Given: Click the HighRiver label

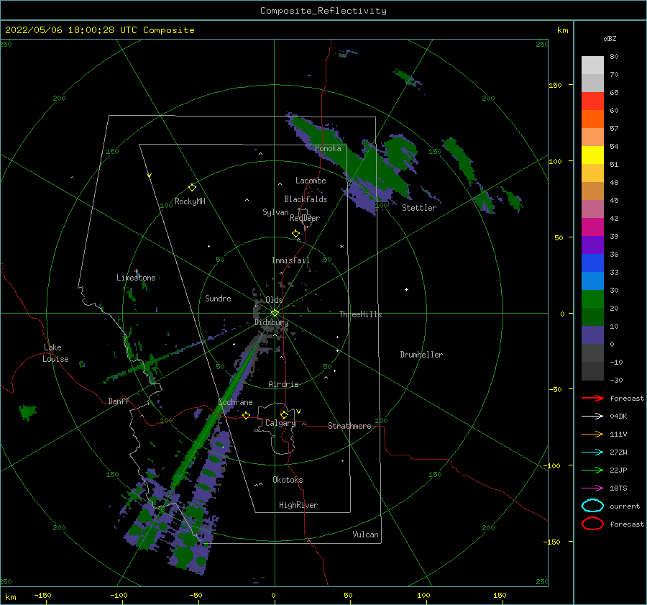Looking at the screenshot, I should [x=298, y=505].
